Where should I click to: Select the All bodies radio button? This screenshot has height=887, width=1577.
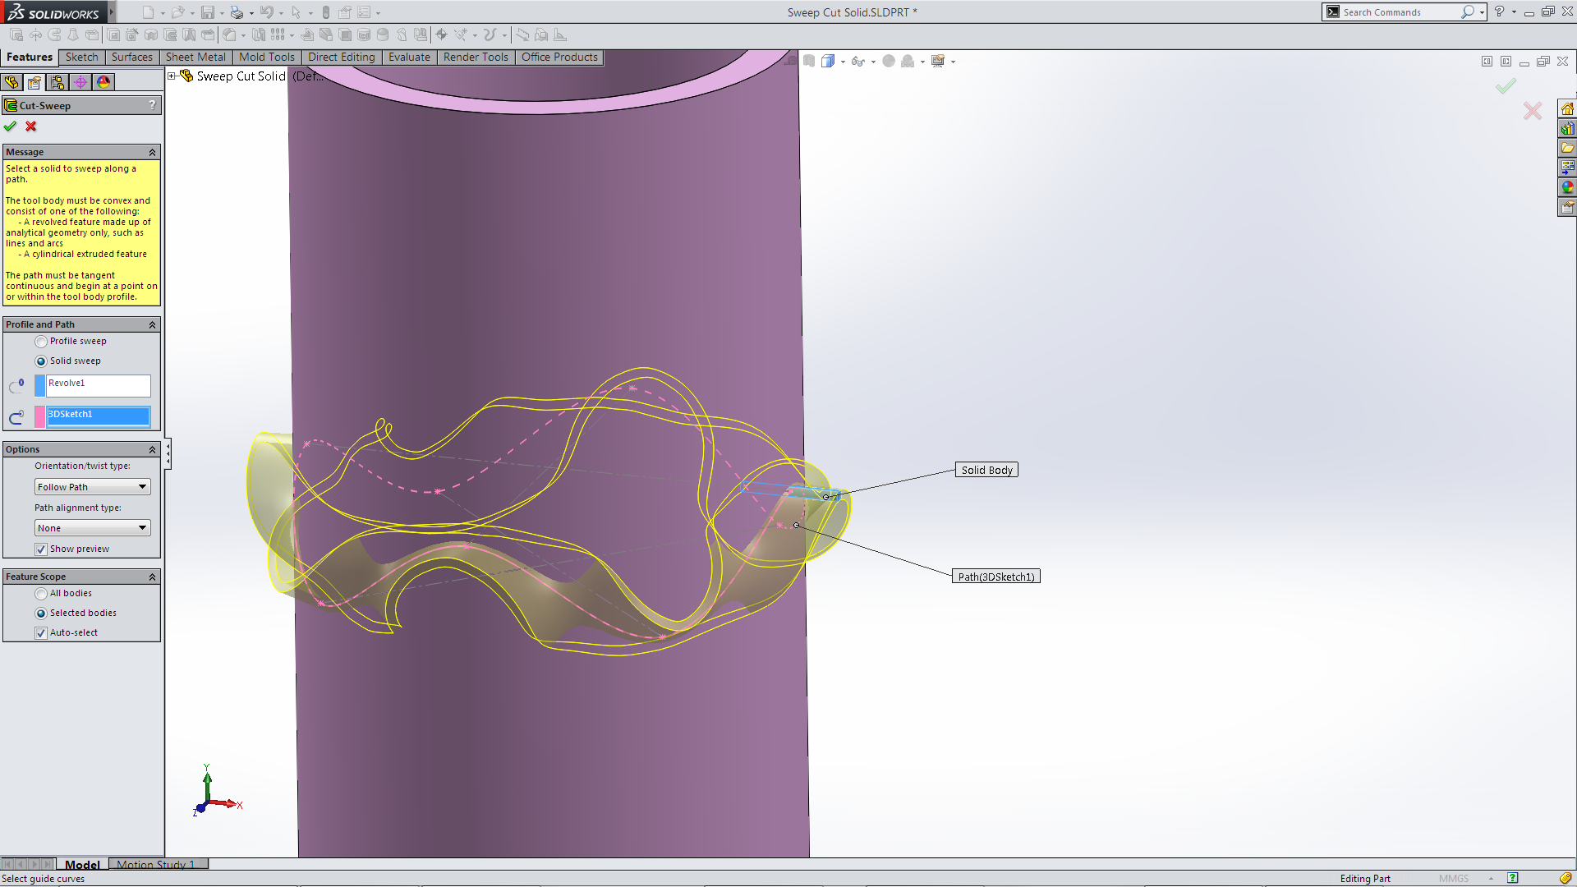click(x=41, y=594)
